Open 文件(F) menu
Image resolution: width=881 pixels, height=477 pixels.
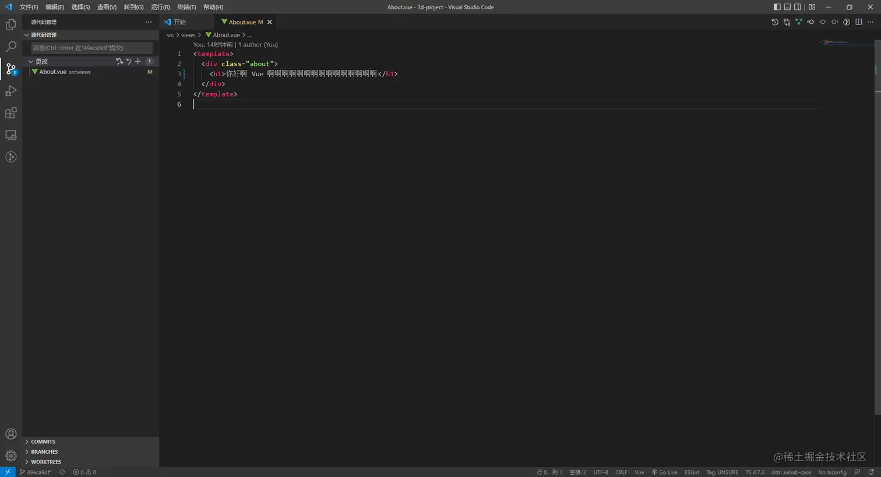tap(29, 7)
